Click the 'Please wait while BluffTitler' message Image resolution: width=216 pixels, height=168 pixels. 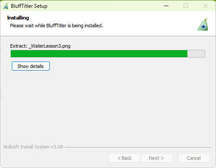56,26
